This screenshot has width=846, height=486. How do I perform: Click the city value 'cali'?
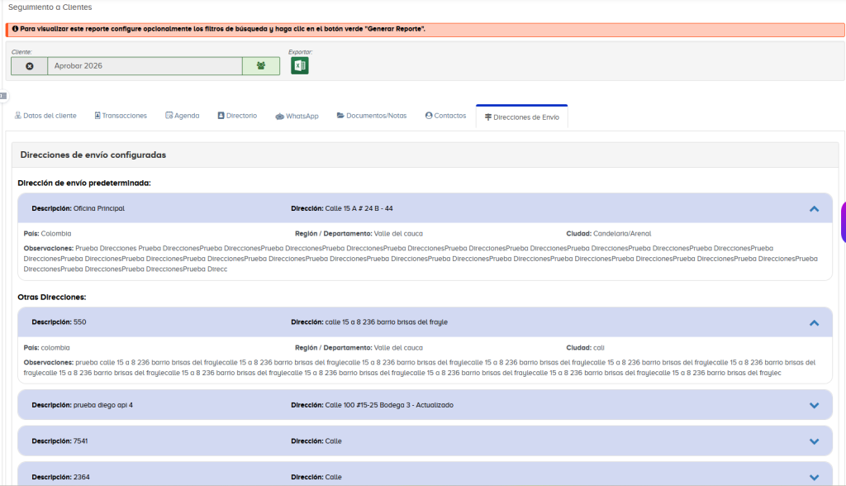click(x=599, y=348)
